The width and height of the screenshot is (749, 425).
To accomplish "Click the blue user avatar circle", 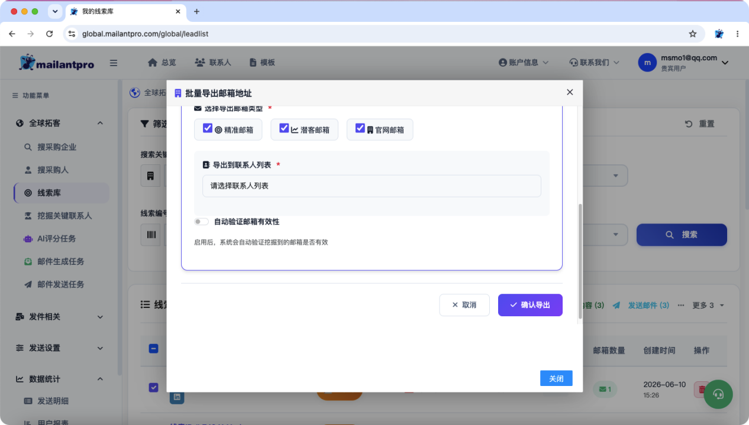I will 648,63.
